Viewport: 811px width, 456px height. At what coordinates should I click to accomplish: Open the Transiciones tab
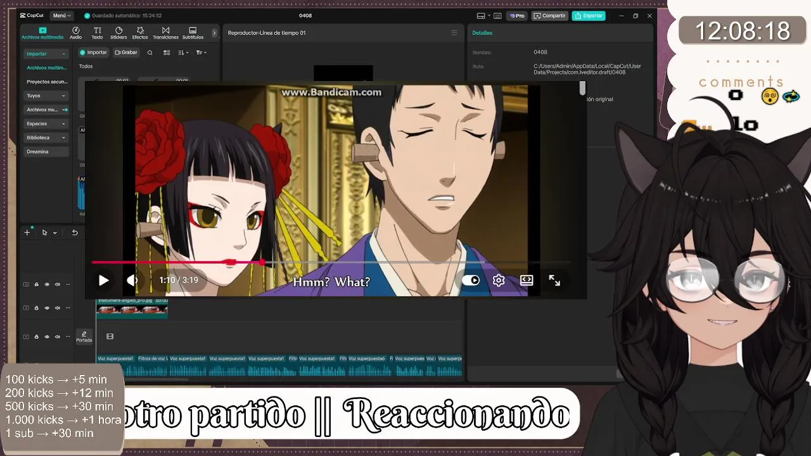coord(165,34)
